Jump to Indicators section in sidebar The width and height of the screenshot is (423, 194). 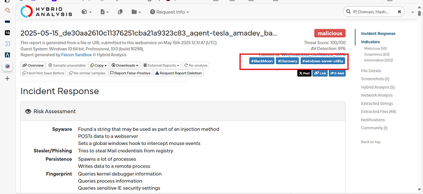click(x=370, y=42)
